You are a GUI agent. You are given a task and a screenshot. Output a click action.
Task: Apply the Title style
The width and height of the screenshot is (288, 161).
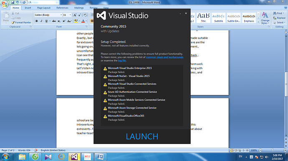[203, 18]
